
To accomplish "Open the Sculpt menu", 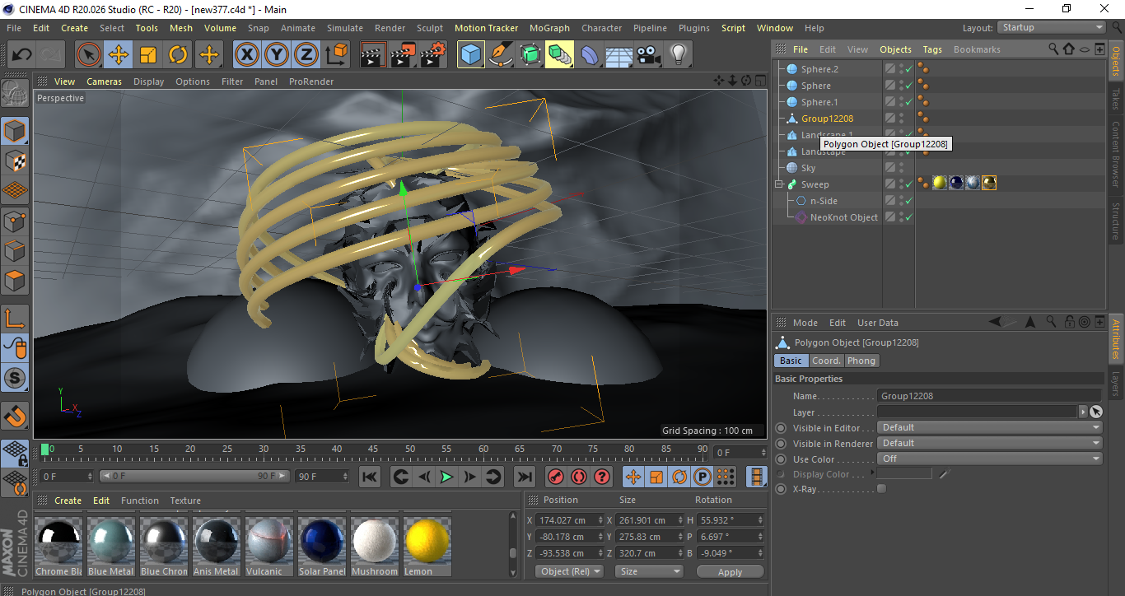I will [430, 28].
